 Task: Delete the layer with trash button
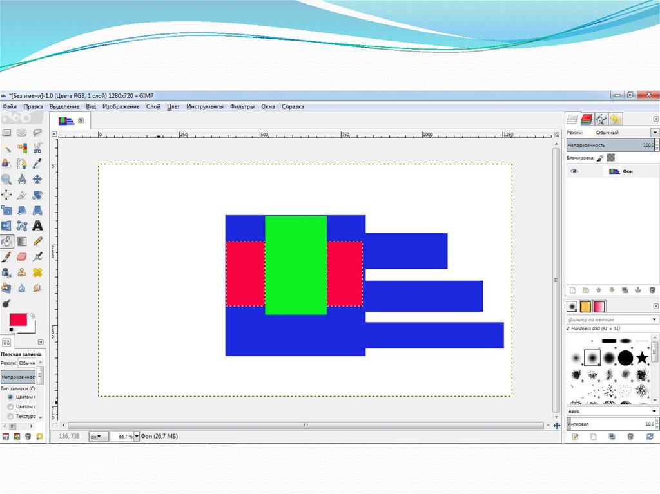pos(652,290)
